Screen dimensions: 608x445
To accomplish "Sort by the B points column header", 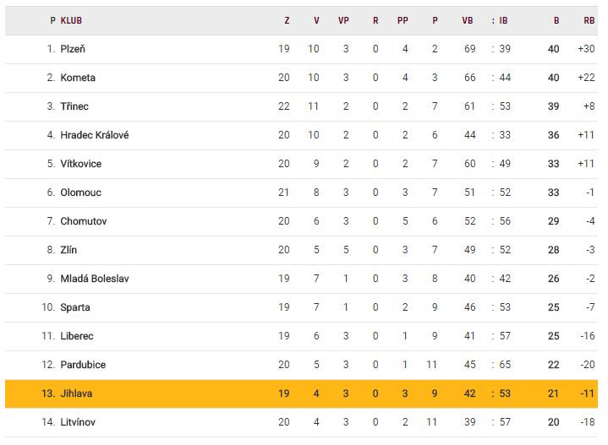I will point(556,20).
